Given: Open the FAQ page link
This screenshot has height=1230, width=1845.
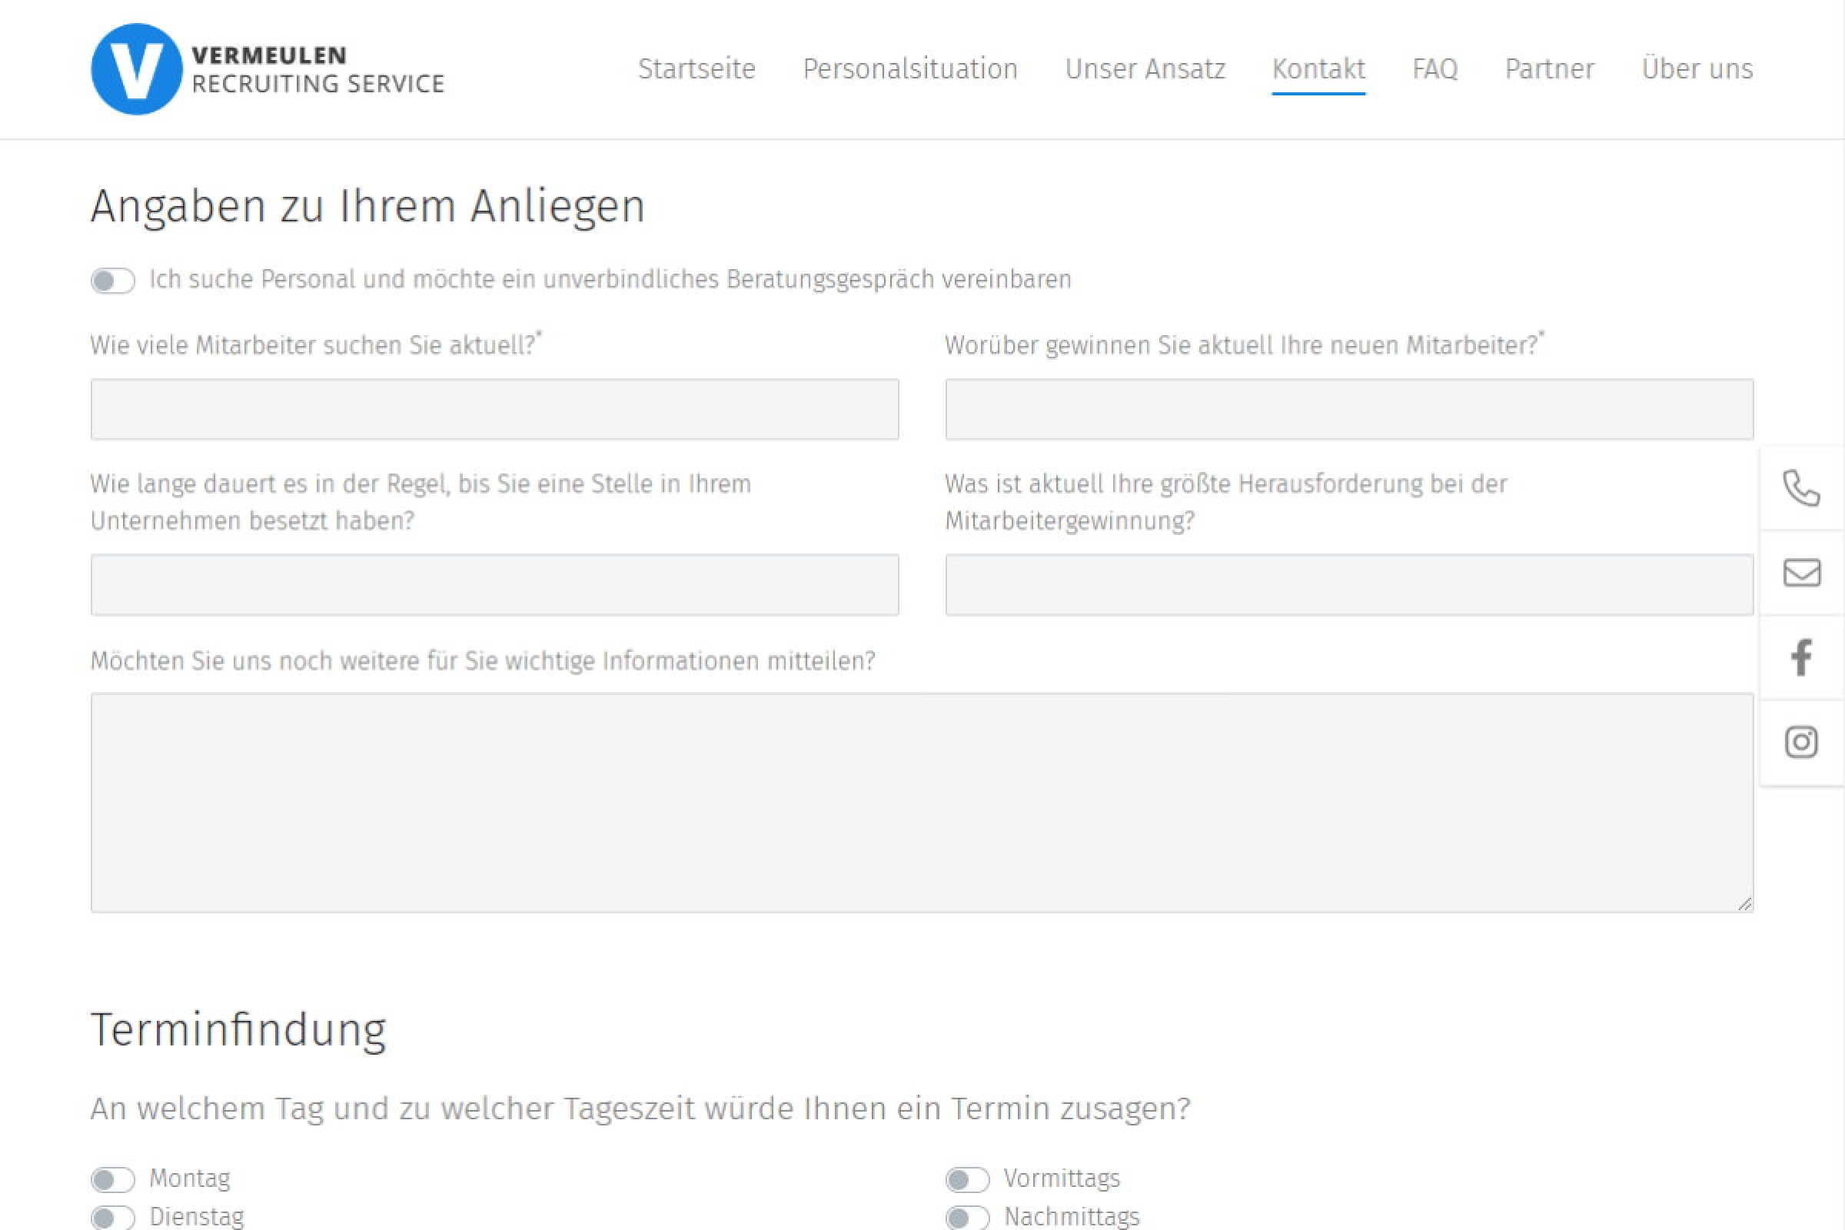Looking at the screenshot, I should pyautogui.click(x=1434, y=69).
